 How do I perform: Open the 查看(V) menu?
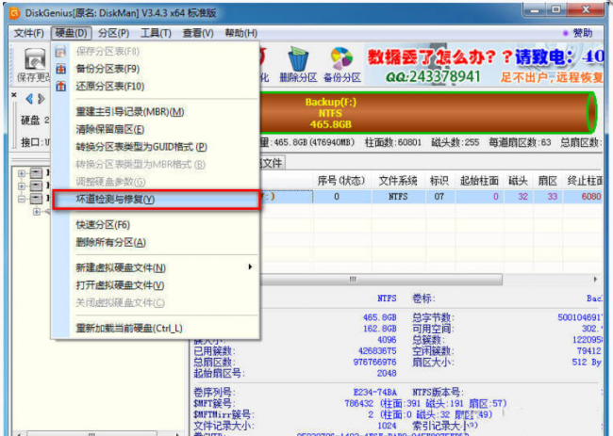click(x=198, y=33)
